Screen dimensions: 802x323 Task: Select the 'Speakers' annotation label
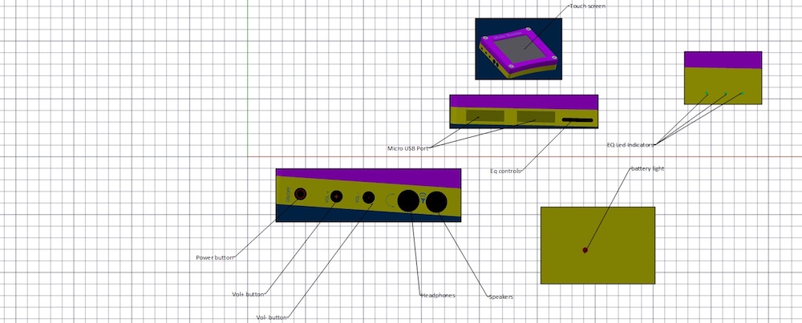tap(501, 297)
